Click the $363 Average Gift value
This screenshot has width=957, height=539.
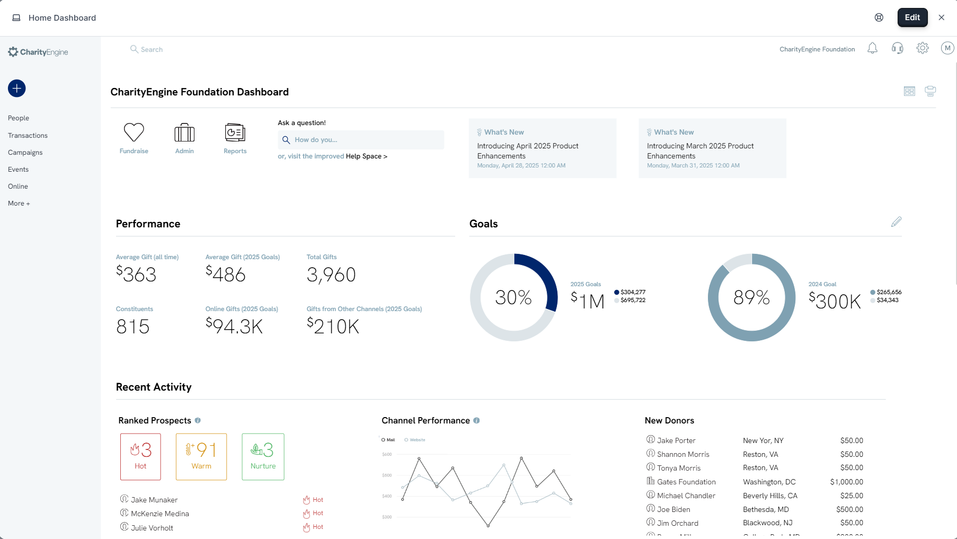pos(136,274)
